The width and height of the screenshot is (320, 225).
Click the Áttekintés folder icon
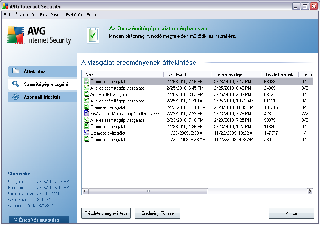(16, 71)
